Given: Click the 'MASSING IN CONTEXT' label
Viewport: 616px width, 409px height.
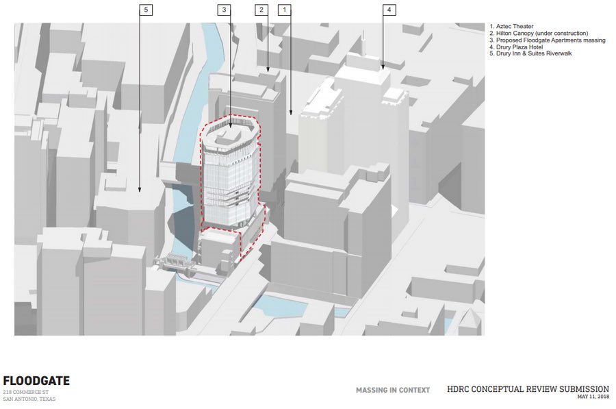Looking at the screenshot, I should [x=393, y=390].
